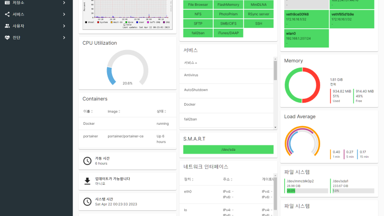384x216 pixels.
Task: Click the download icon for 업데이트가 가능합니다
Action: [x=87, y=181]
